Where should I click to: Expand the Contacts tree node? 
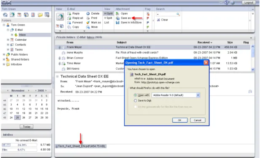pyautogui.click(x=8, y=45)
